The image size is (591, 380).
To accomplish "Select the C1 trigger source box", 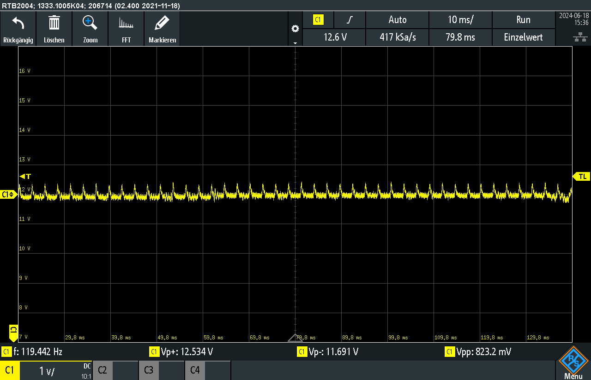I will [318, 20].
